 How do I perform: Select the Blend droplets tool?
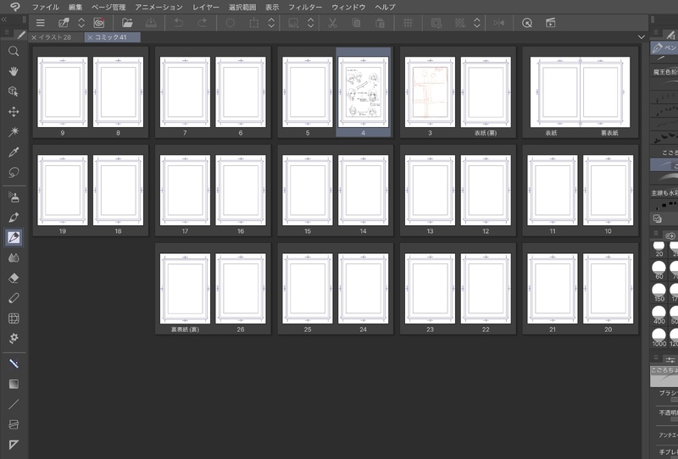click(14, 257)
